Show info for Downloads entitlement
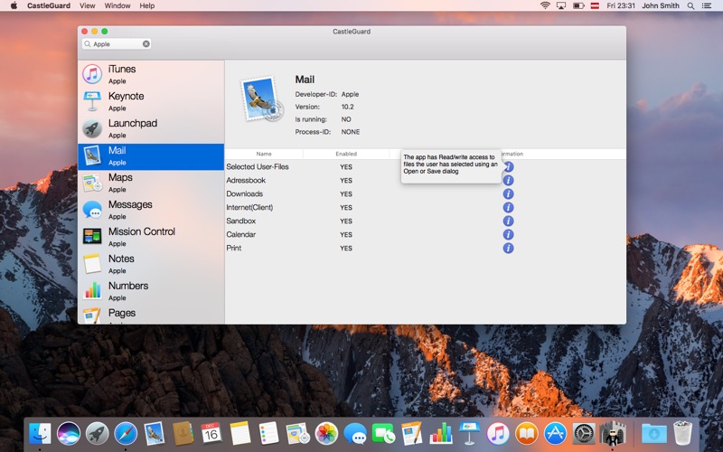Viewport: 723px width, 452px height. (x=508, y=193)
